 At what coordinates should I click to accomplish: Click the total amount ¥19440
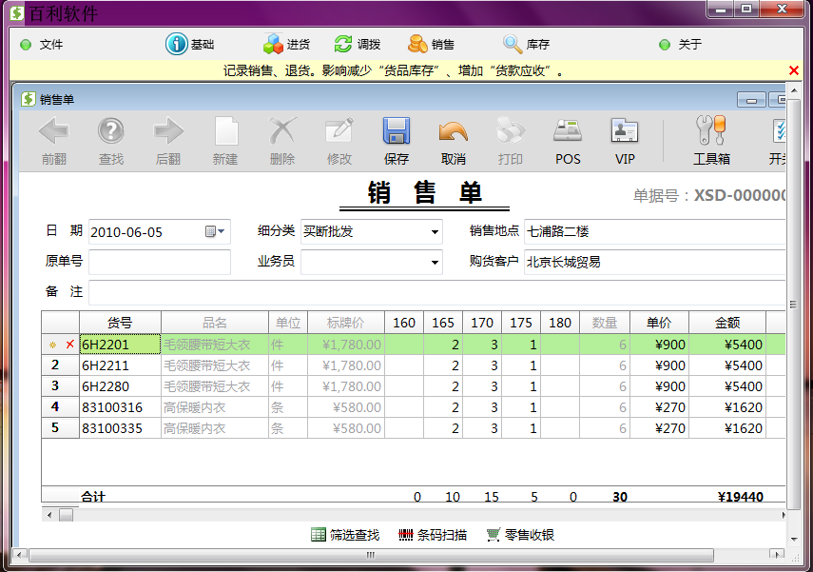coord(741,497)
